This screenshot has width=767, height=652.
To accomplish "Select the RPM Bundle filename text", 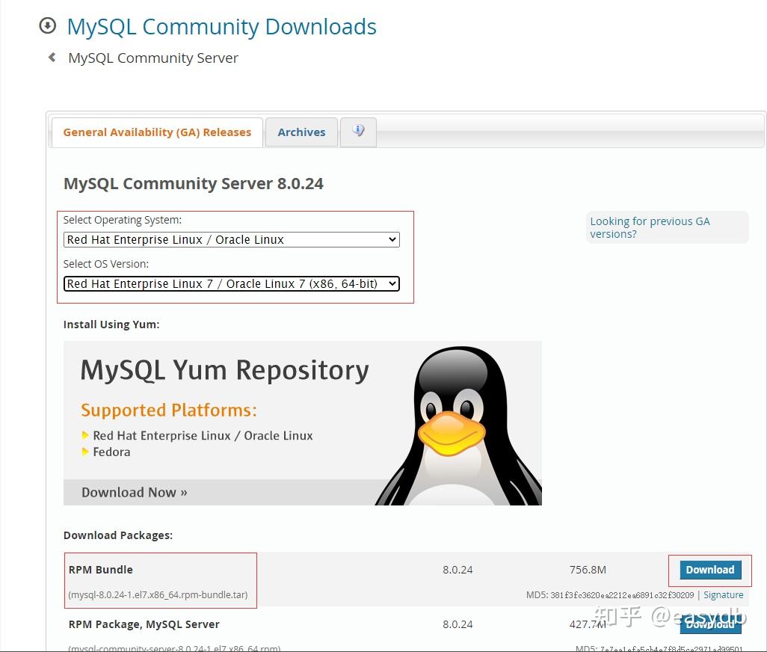I will tap(159, 594).
